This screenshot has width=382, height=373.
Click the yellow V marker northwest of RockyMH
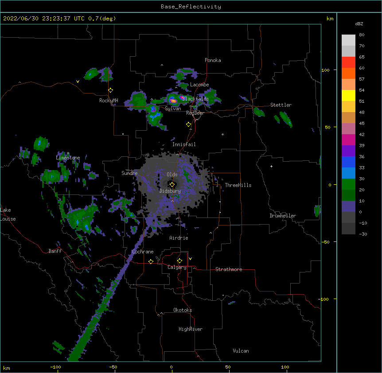coord(78,82)
